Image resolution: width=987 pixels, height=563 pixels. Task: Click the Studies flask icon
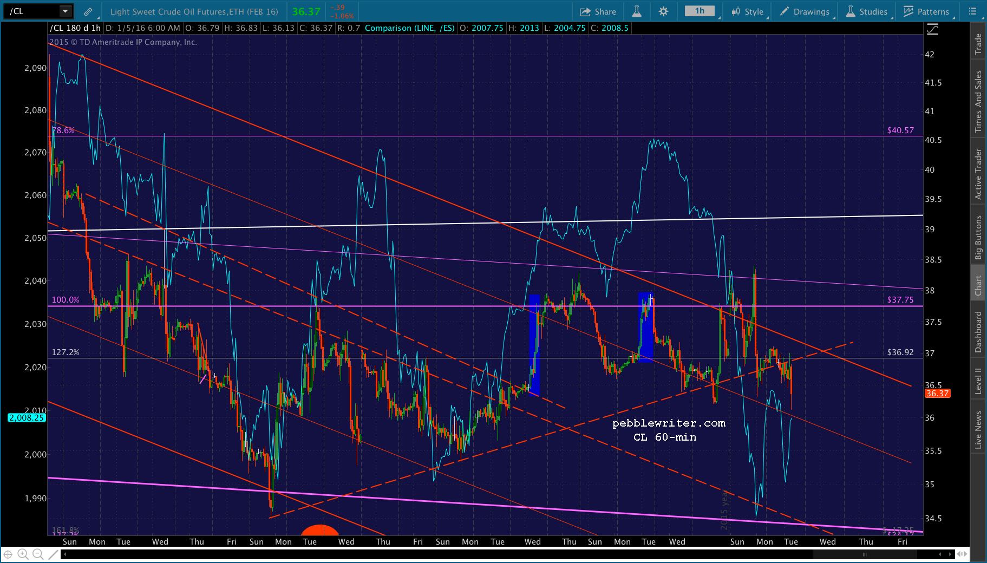tap(851, 11)
